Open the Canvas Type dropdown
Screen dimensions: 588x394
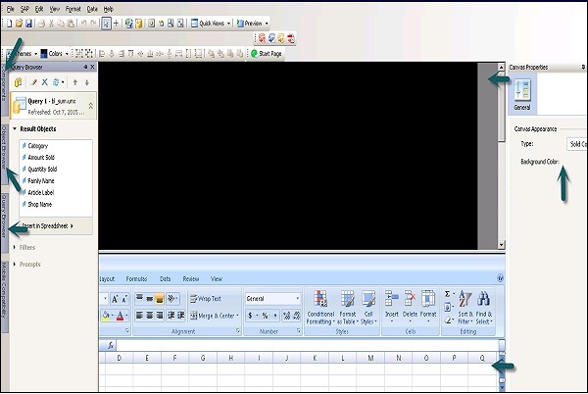577,144
